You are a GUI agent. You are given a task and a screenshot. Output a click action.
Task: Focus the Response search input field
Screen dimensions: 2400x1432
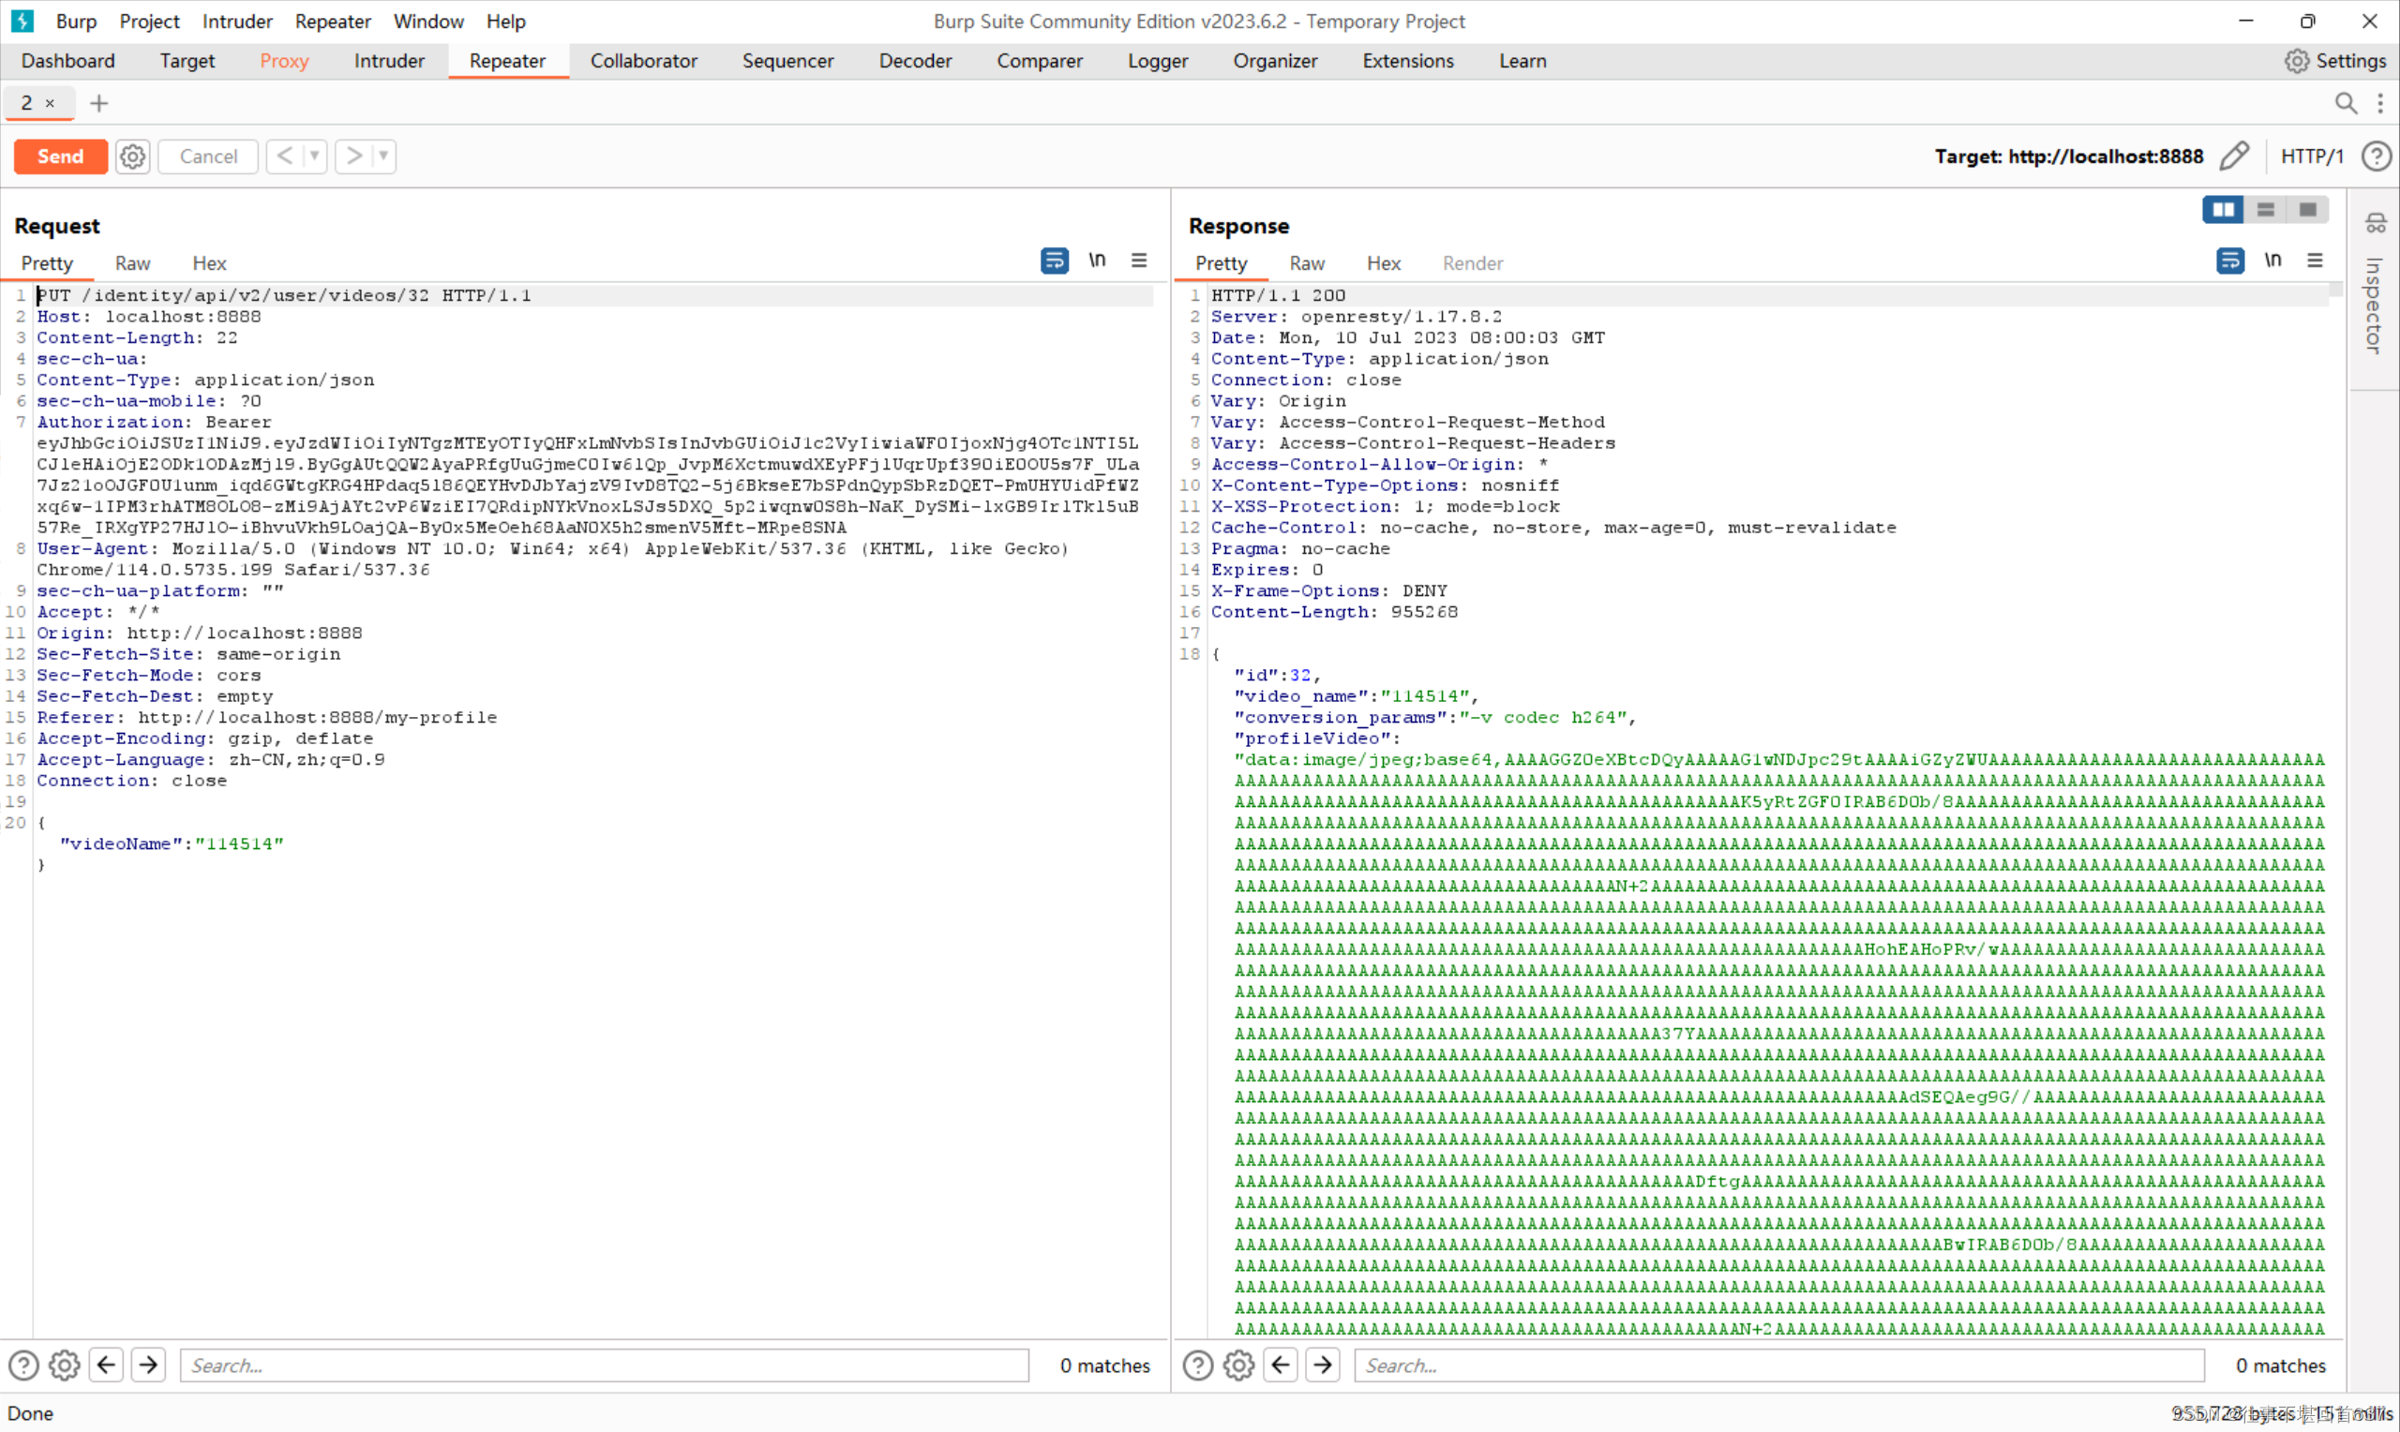click(x=1778, y=1365)
